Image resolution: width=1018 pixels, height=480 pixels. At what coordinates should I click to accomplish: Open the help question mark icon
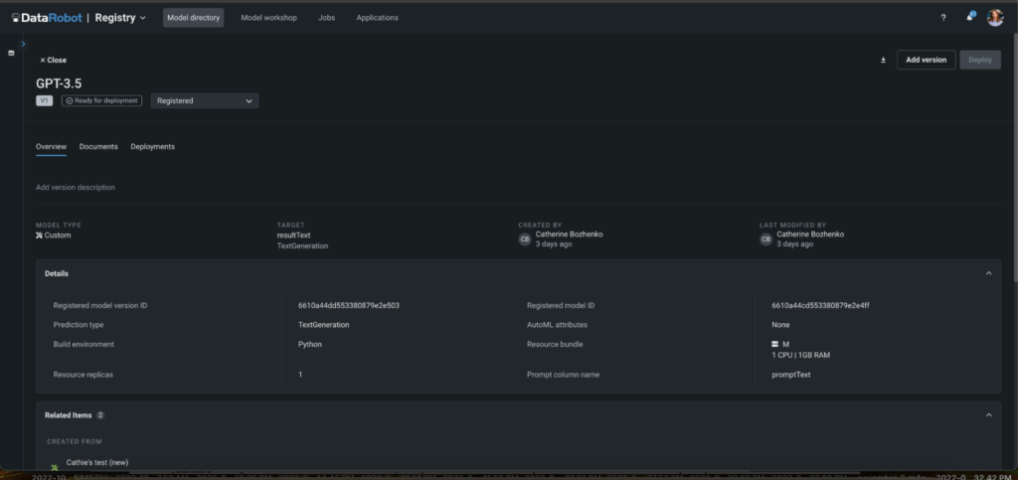tap(943, 18)
